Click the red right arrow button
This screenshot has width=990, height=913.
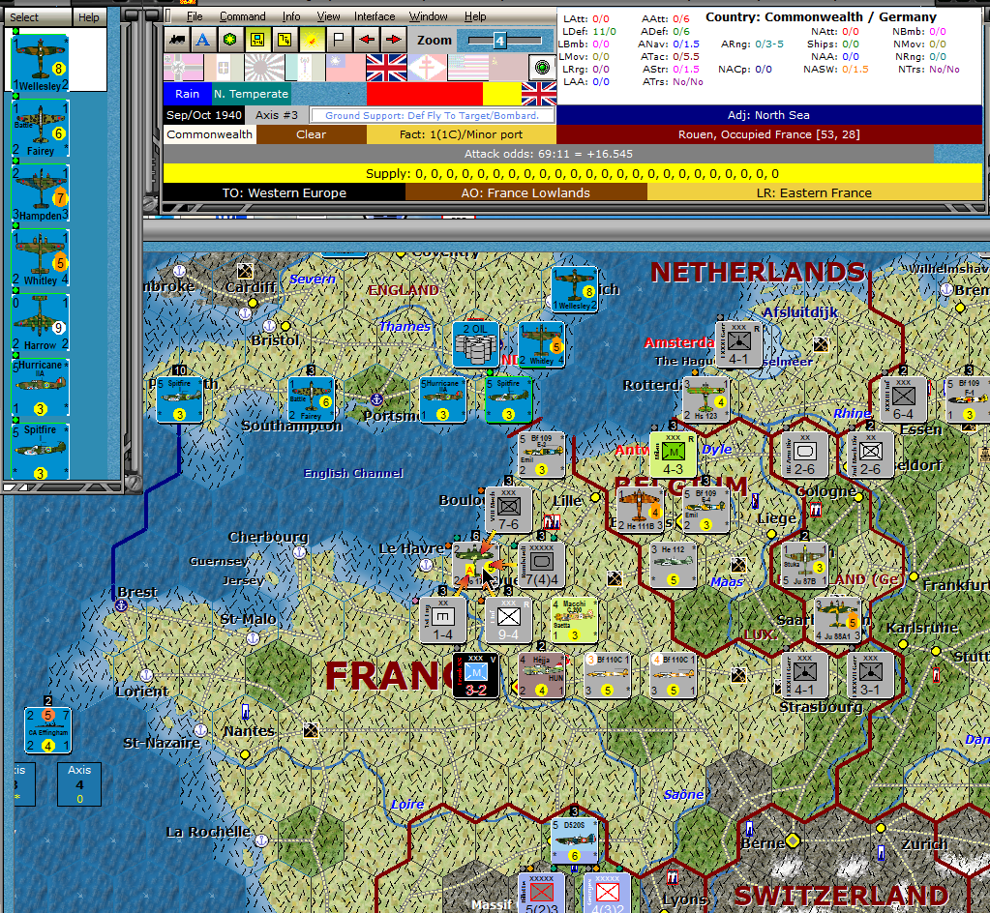(x=393, y=40)
